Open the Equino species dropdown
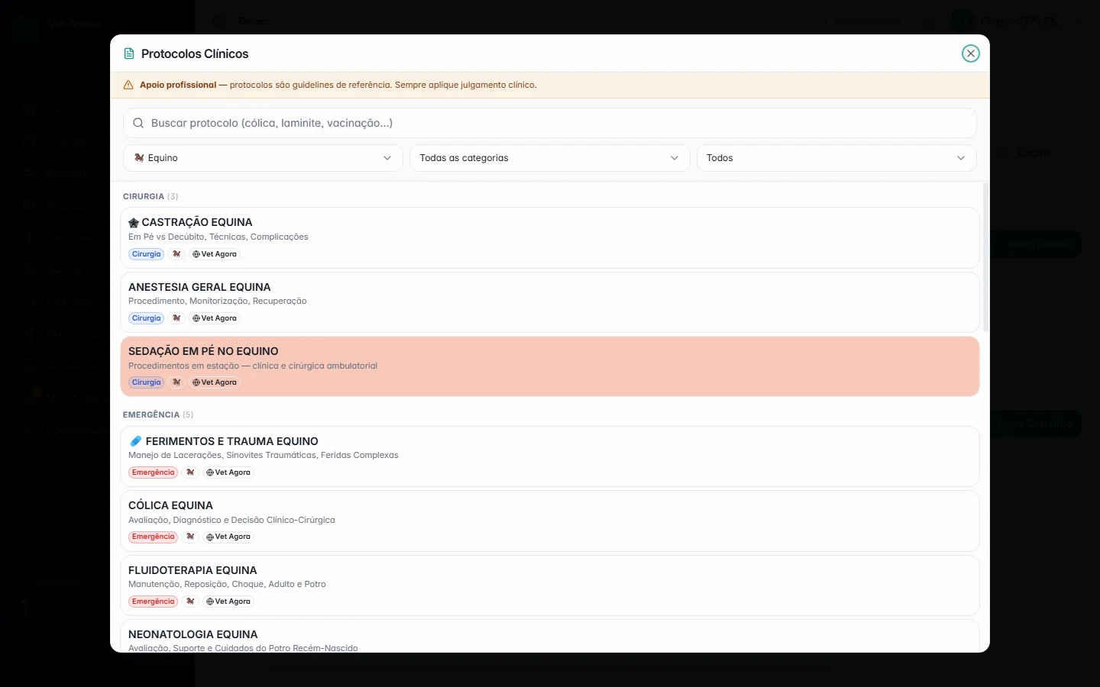The width and height of the screenshot is (1100, 687). click(x=263, y=158)
